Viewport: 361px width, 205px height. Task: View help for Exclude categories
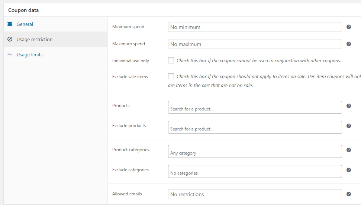click(x=349, y=170)
